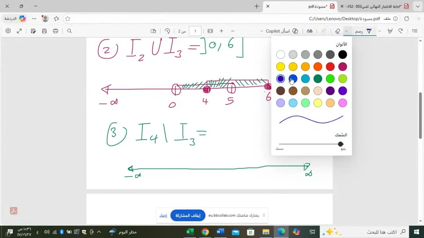This screenshot has width=424, height=238.
Task: Pick the black color swatch
Action: tap(343, 55)
